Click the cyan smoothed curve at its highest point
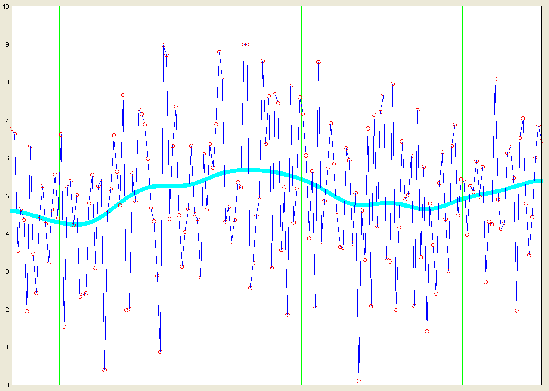This screenshot has height=391, width=549. (250, 170)
